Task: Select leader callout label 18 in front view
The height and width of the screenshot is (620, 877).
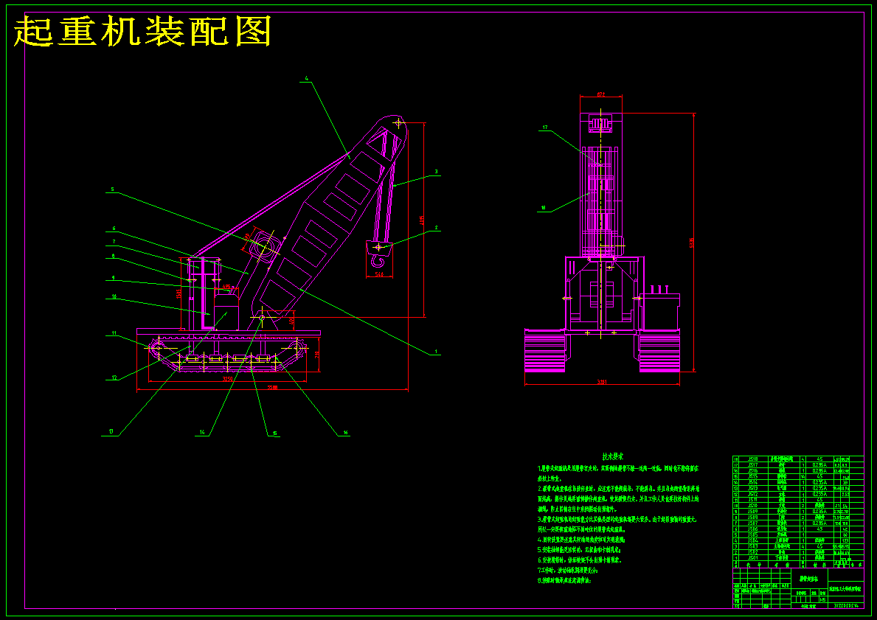Action: point(543,207)
